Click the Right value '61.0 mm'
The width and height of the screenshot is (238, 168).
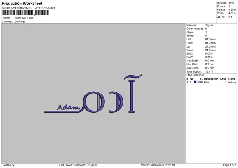[211, 43]
